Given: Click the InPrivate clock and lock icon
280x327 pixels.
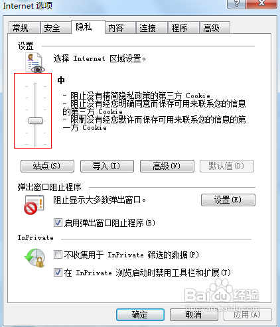Looking at the screenshot, I should 35,258.
